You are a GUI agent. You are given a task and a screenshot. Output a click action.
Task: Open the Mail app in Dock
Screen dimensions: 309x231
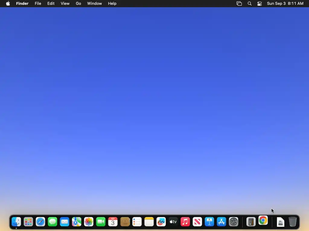point(65,222)
